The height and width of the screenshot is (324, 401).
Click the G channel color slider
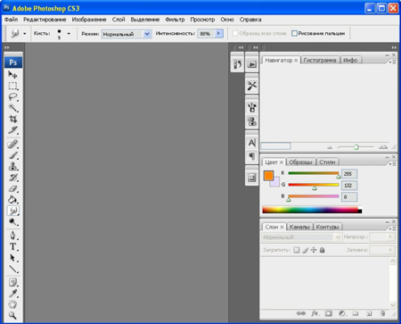tap(314, 185)
